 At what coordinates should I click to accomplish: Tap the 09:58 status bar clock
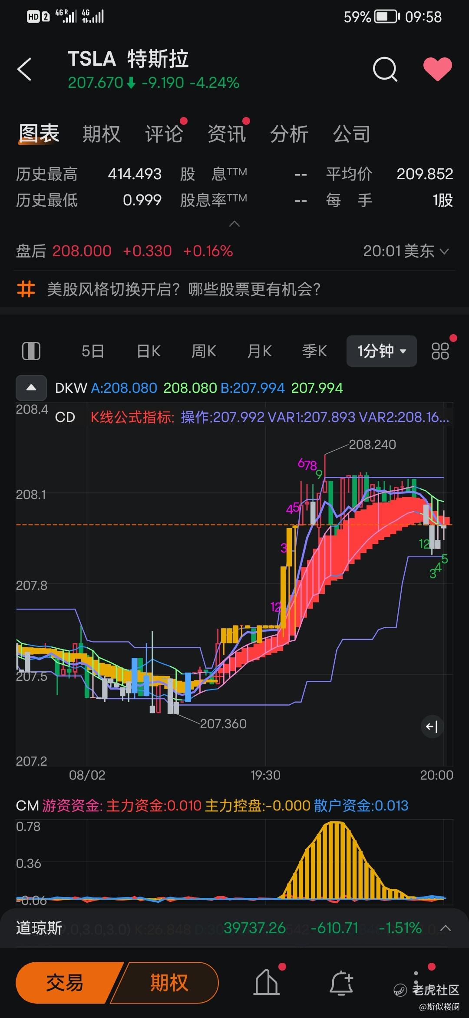tap(423, 17)
